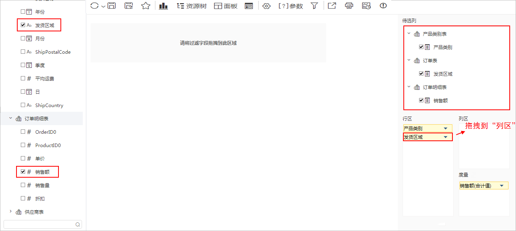Click the filter funnel icon

(x=314, y=5)
